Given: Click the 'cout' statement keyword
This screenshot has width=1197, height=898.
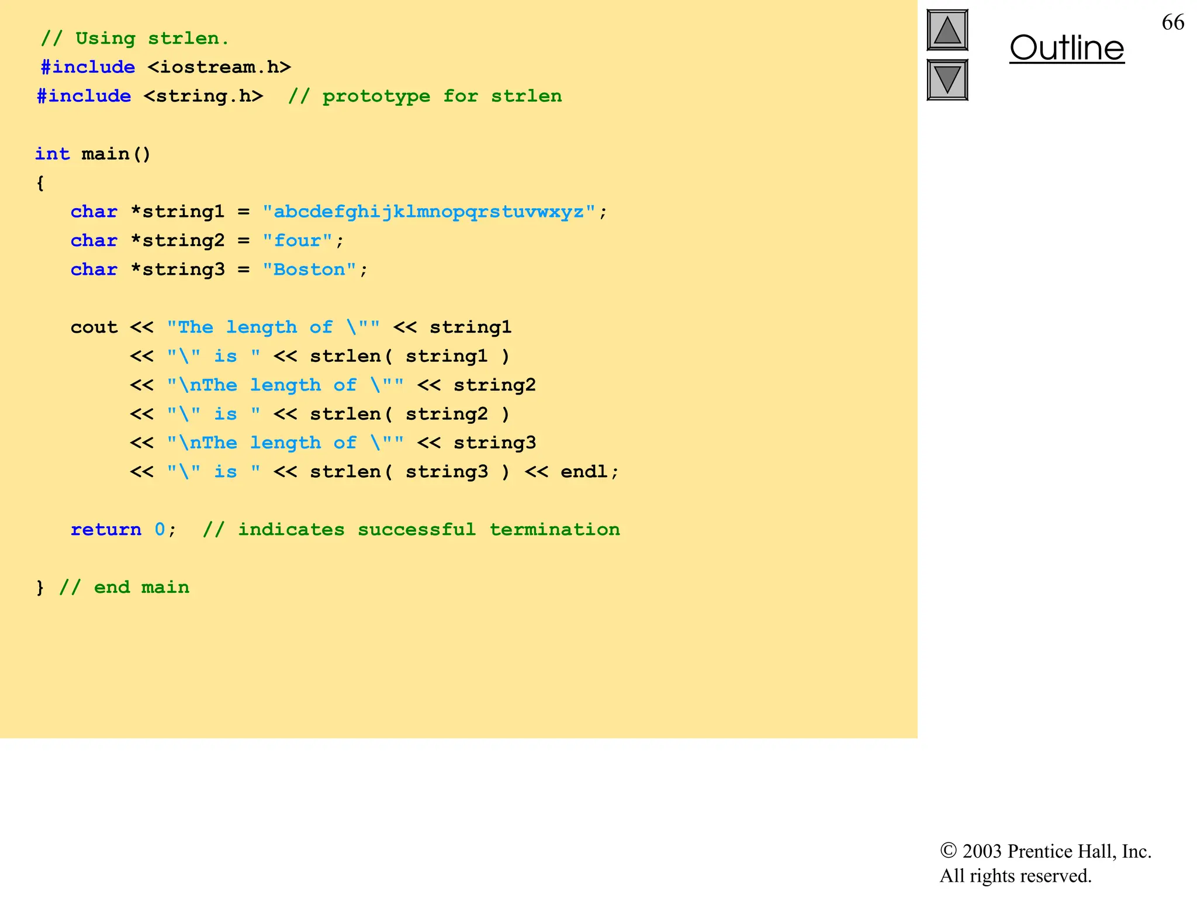Looking at the screenshot, I should 94,327.
